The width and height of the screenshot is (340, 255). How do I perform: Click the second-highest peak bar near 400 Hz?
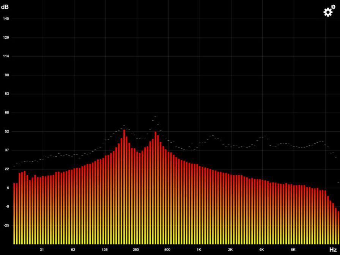(156, 133)
